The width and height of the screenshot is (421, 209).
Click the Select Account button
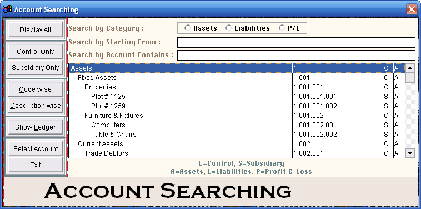pyautogui.click(x=36, y=148)
